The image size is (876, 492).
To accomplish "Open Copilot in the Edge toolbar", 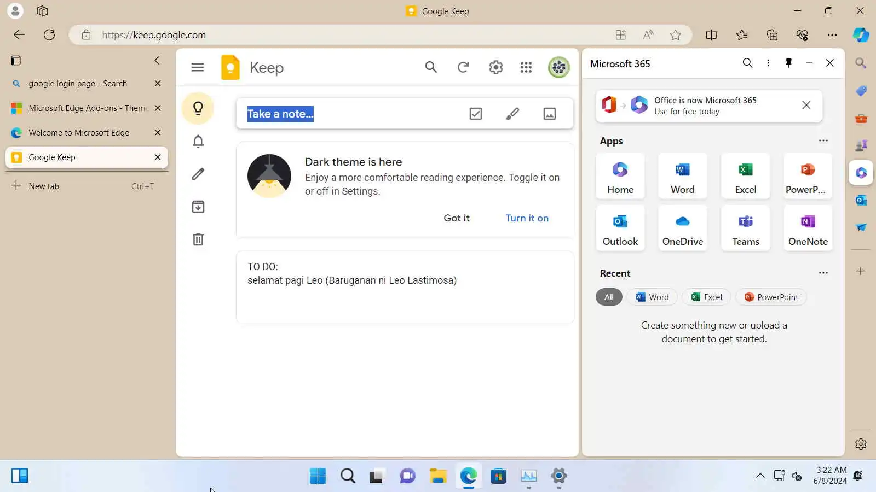I will click(x=861, y=35).
